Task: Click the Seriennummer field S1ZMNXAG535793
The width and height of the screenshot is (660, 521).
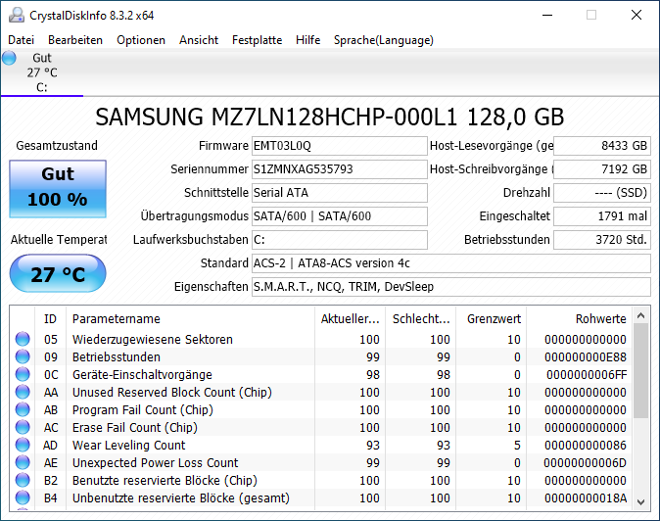Action: click(340, 169)
